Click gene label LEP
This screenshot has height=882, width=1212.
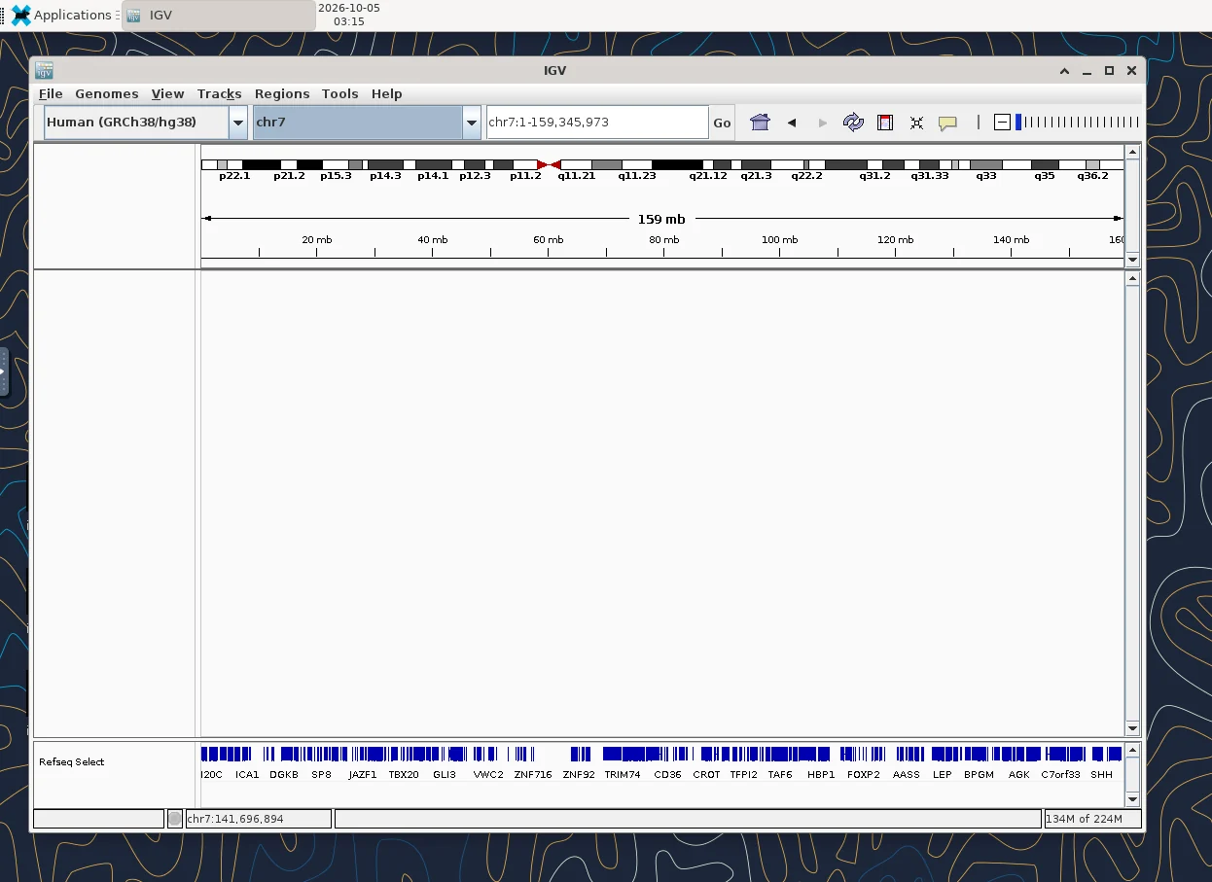(942, 775)
